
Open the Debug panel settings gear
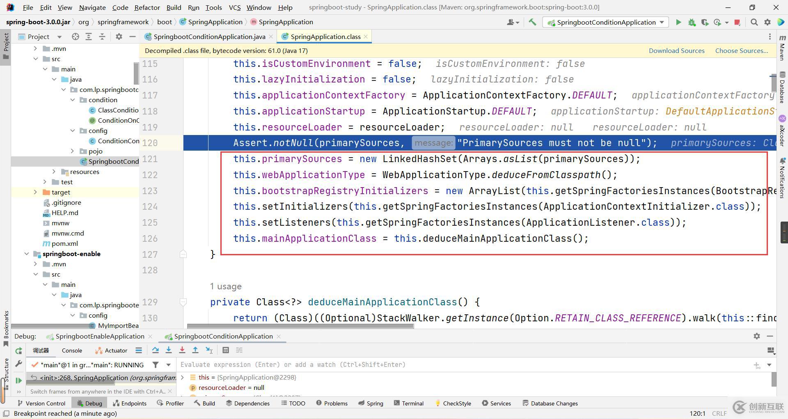757,336
